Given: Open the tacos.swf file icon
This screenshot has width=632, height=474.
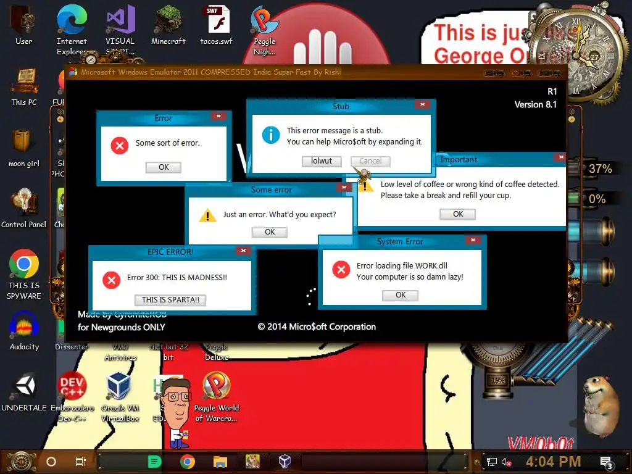Looking at the screenshot, I should (x=217, y=24).
